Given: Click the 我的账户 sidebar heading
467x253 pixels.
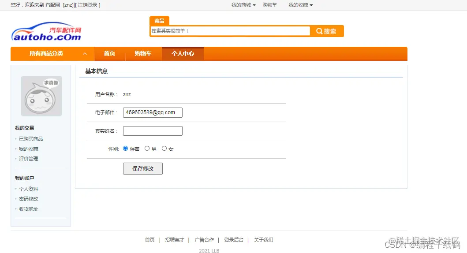Looking at the screenshot, I should 24,179.
